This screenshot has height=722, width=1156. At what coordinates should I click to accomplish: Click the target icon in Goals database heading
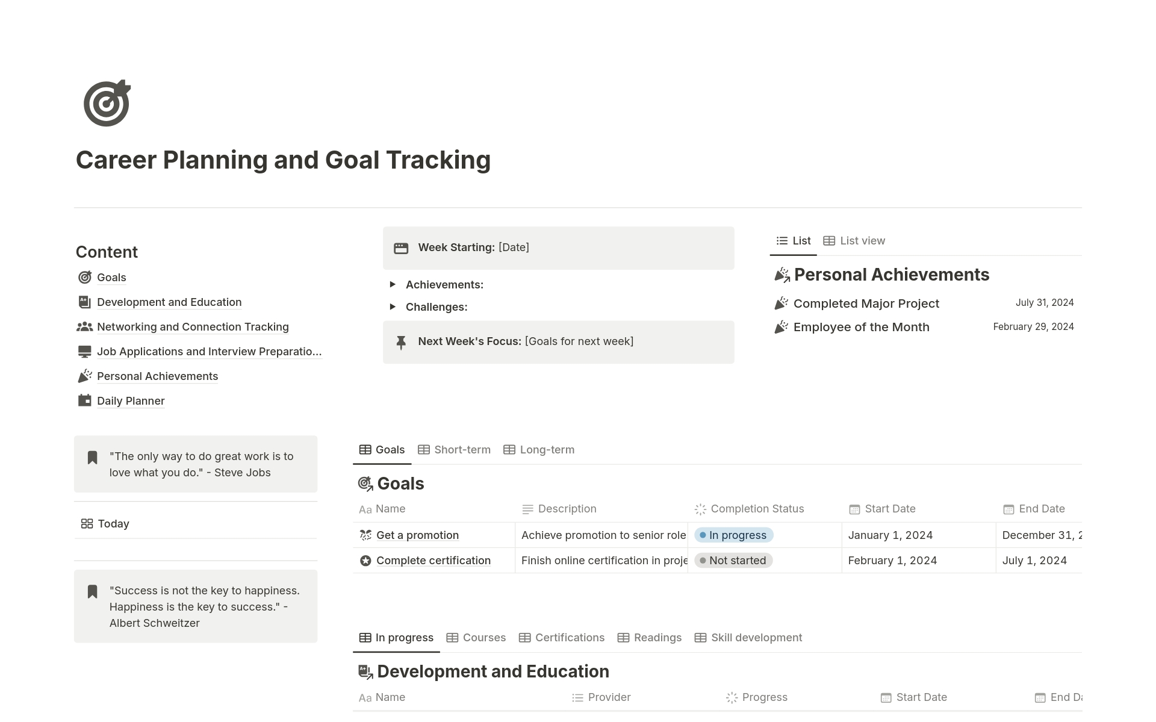365,484
